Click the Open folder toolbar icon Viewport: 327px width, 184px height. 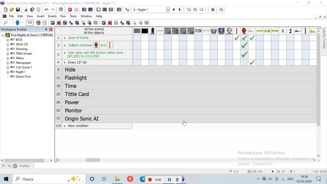click(x=12, y=9)
